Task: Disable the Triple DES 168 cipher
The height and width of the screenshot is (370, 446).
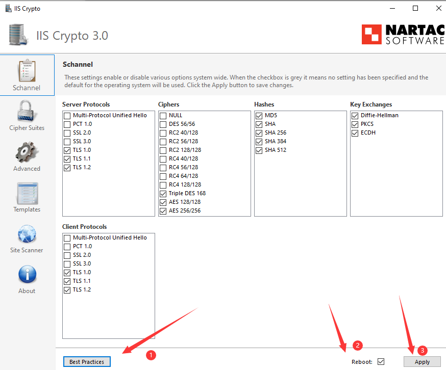Action: 163,194
